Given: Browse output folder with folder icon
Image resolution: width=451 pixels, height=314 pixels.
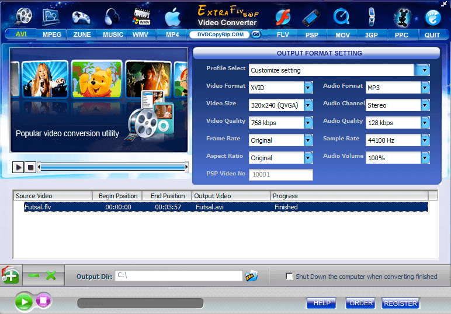Looking at the screenshot, I should pyautogui.click(x=251, y=276).
